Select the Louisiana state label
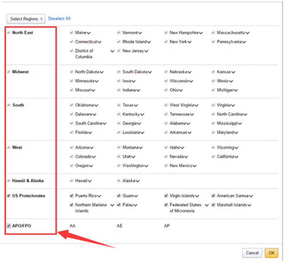Viewport: 284px width, 262px height. click(131, 132)
